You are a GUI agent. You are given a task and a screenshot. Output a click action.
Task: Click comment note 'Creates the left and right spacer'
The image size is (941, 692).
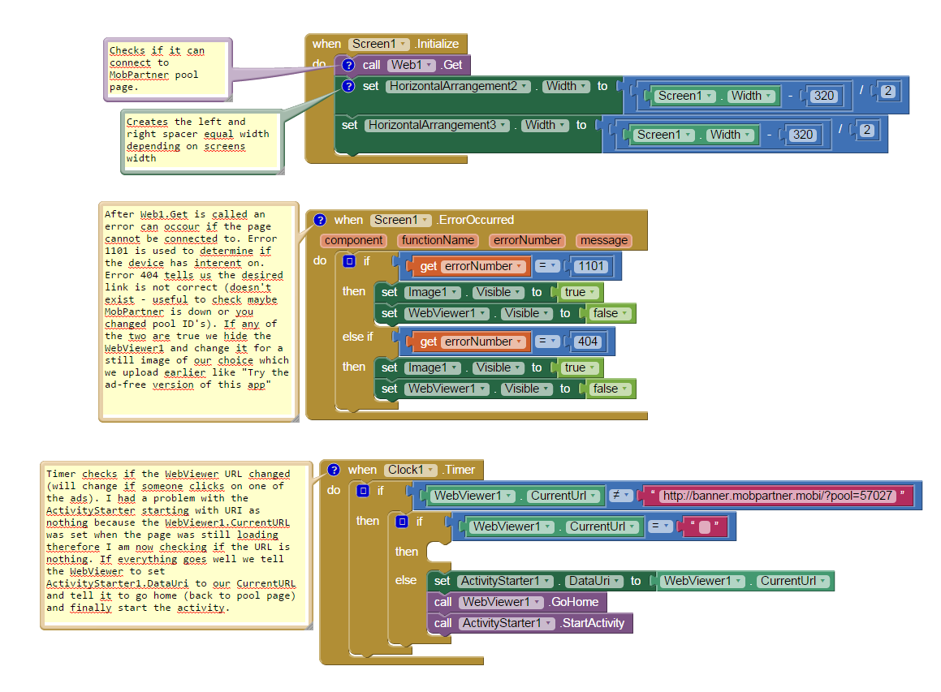click(202, 142)
